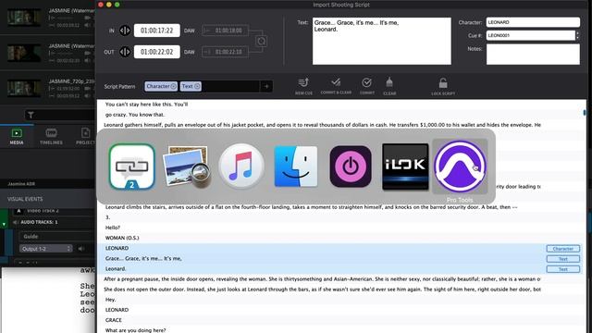Click the Character field containing LEONARD
This screenshot has width=592, height=333.
(x=533, y=22)
